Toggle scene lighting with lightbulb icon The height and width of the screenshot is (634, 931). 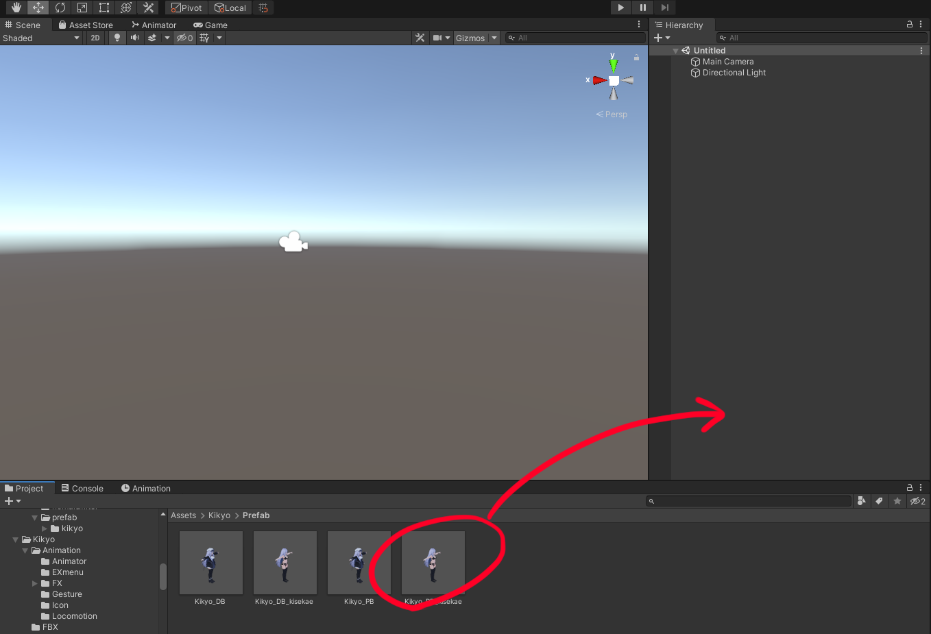click(x=117, y=38)
